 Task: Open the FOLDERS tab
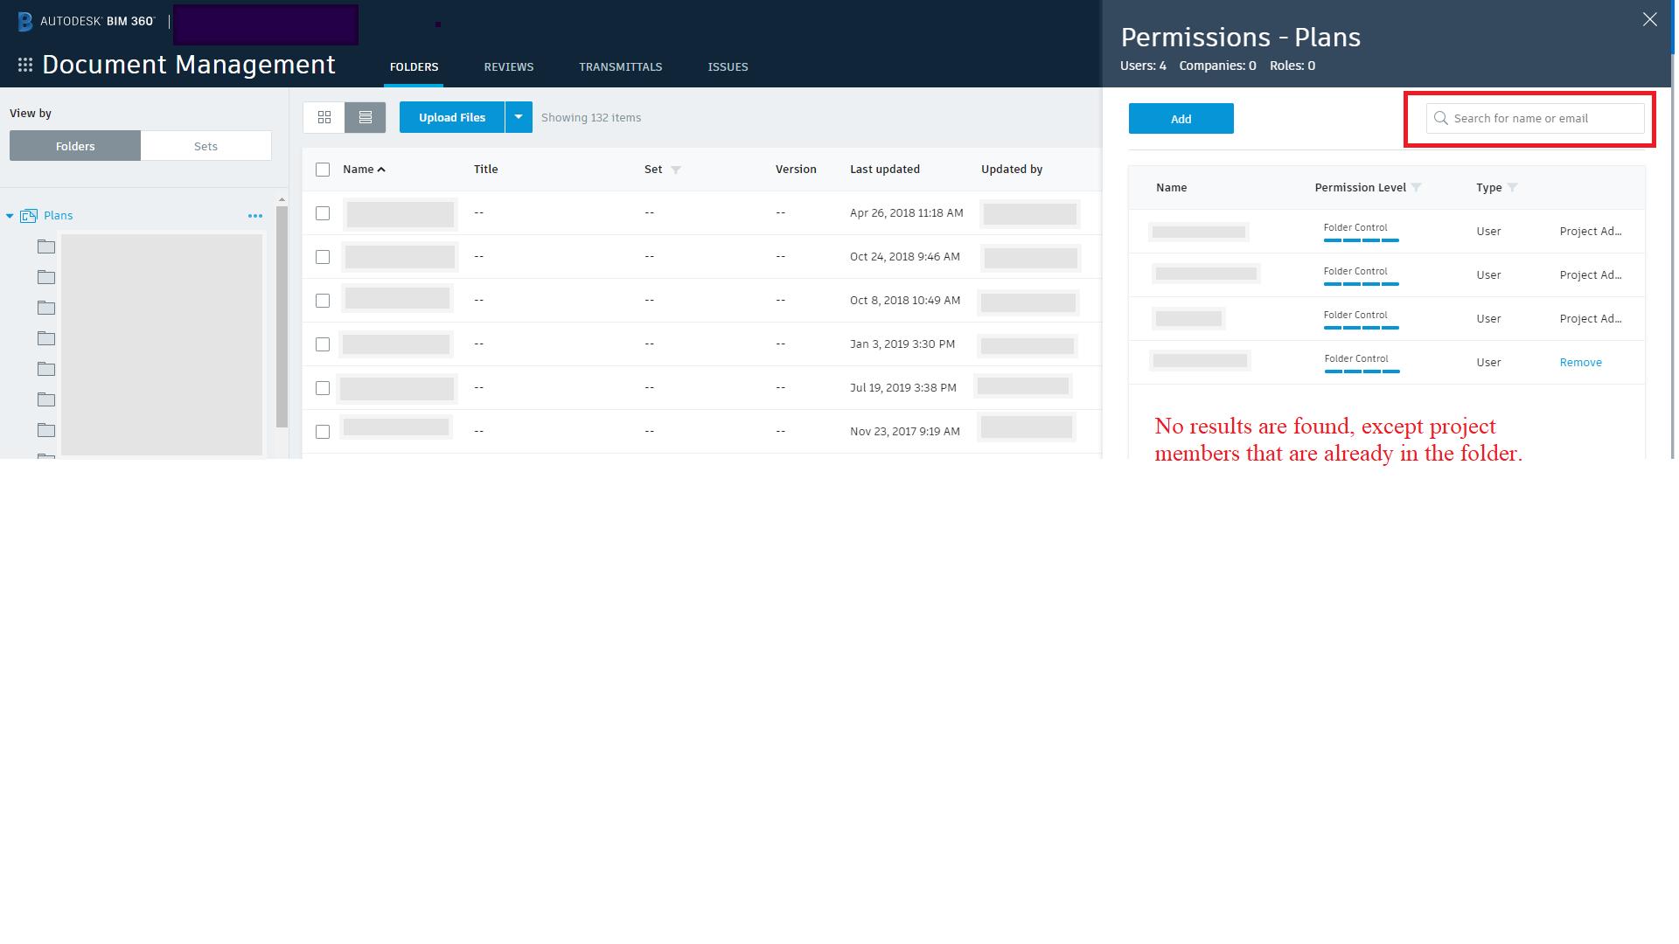click(x=414, y=67)
